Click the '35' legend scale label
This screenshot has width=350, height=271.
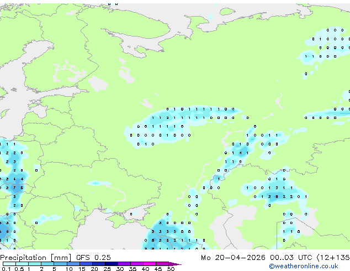132,269
